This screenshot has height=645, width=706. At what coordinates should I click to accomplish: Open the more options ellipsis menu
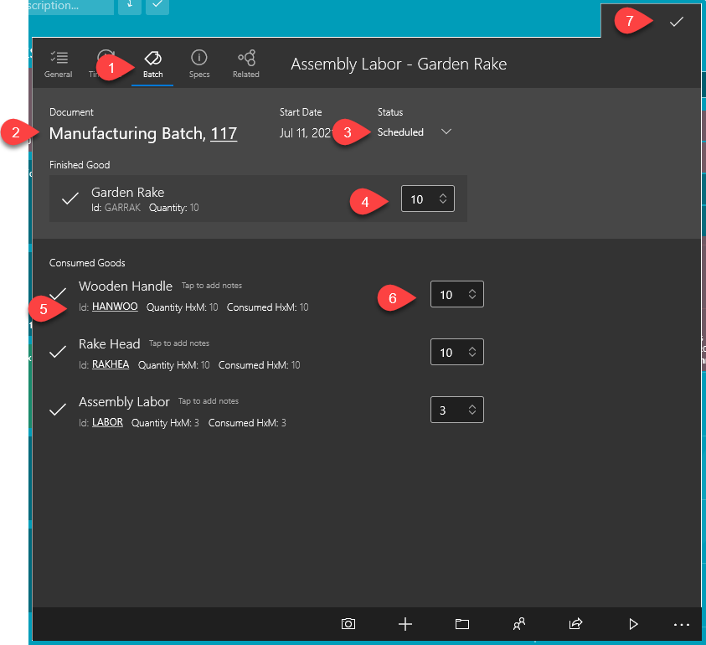681,624
